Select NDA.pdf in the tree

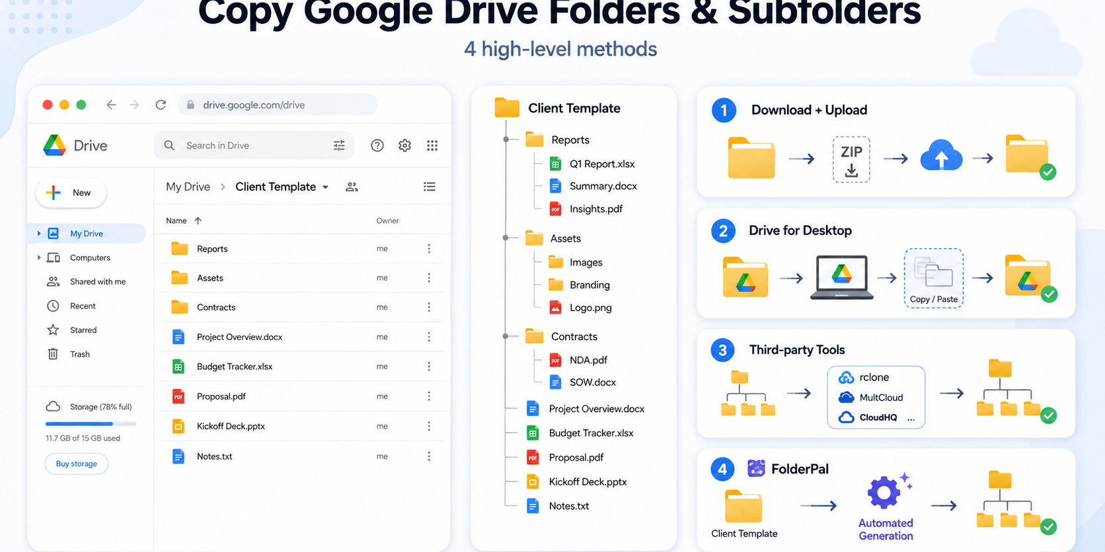pyautogui.click(x=578, y=360)
